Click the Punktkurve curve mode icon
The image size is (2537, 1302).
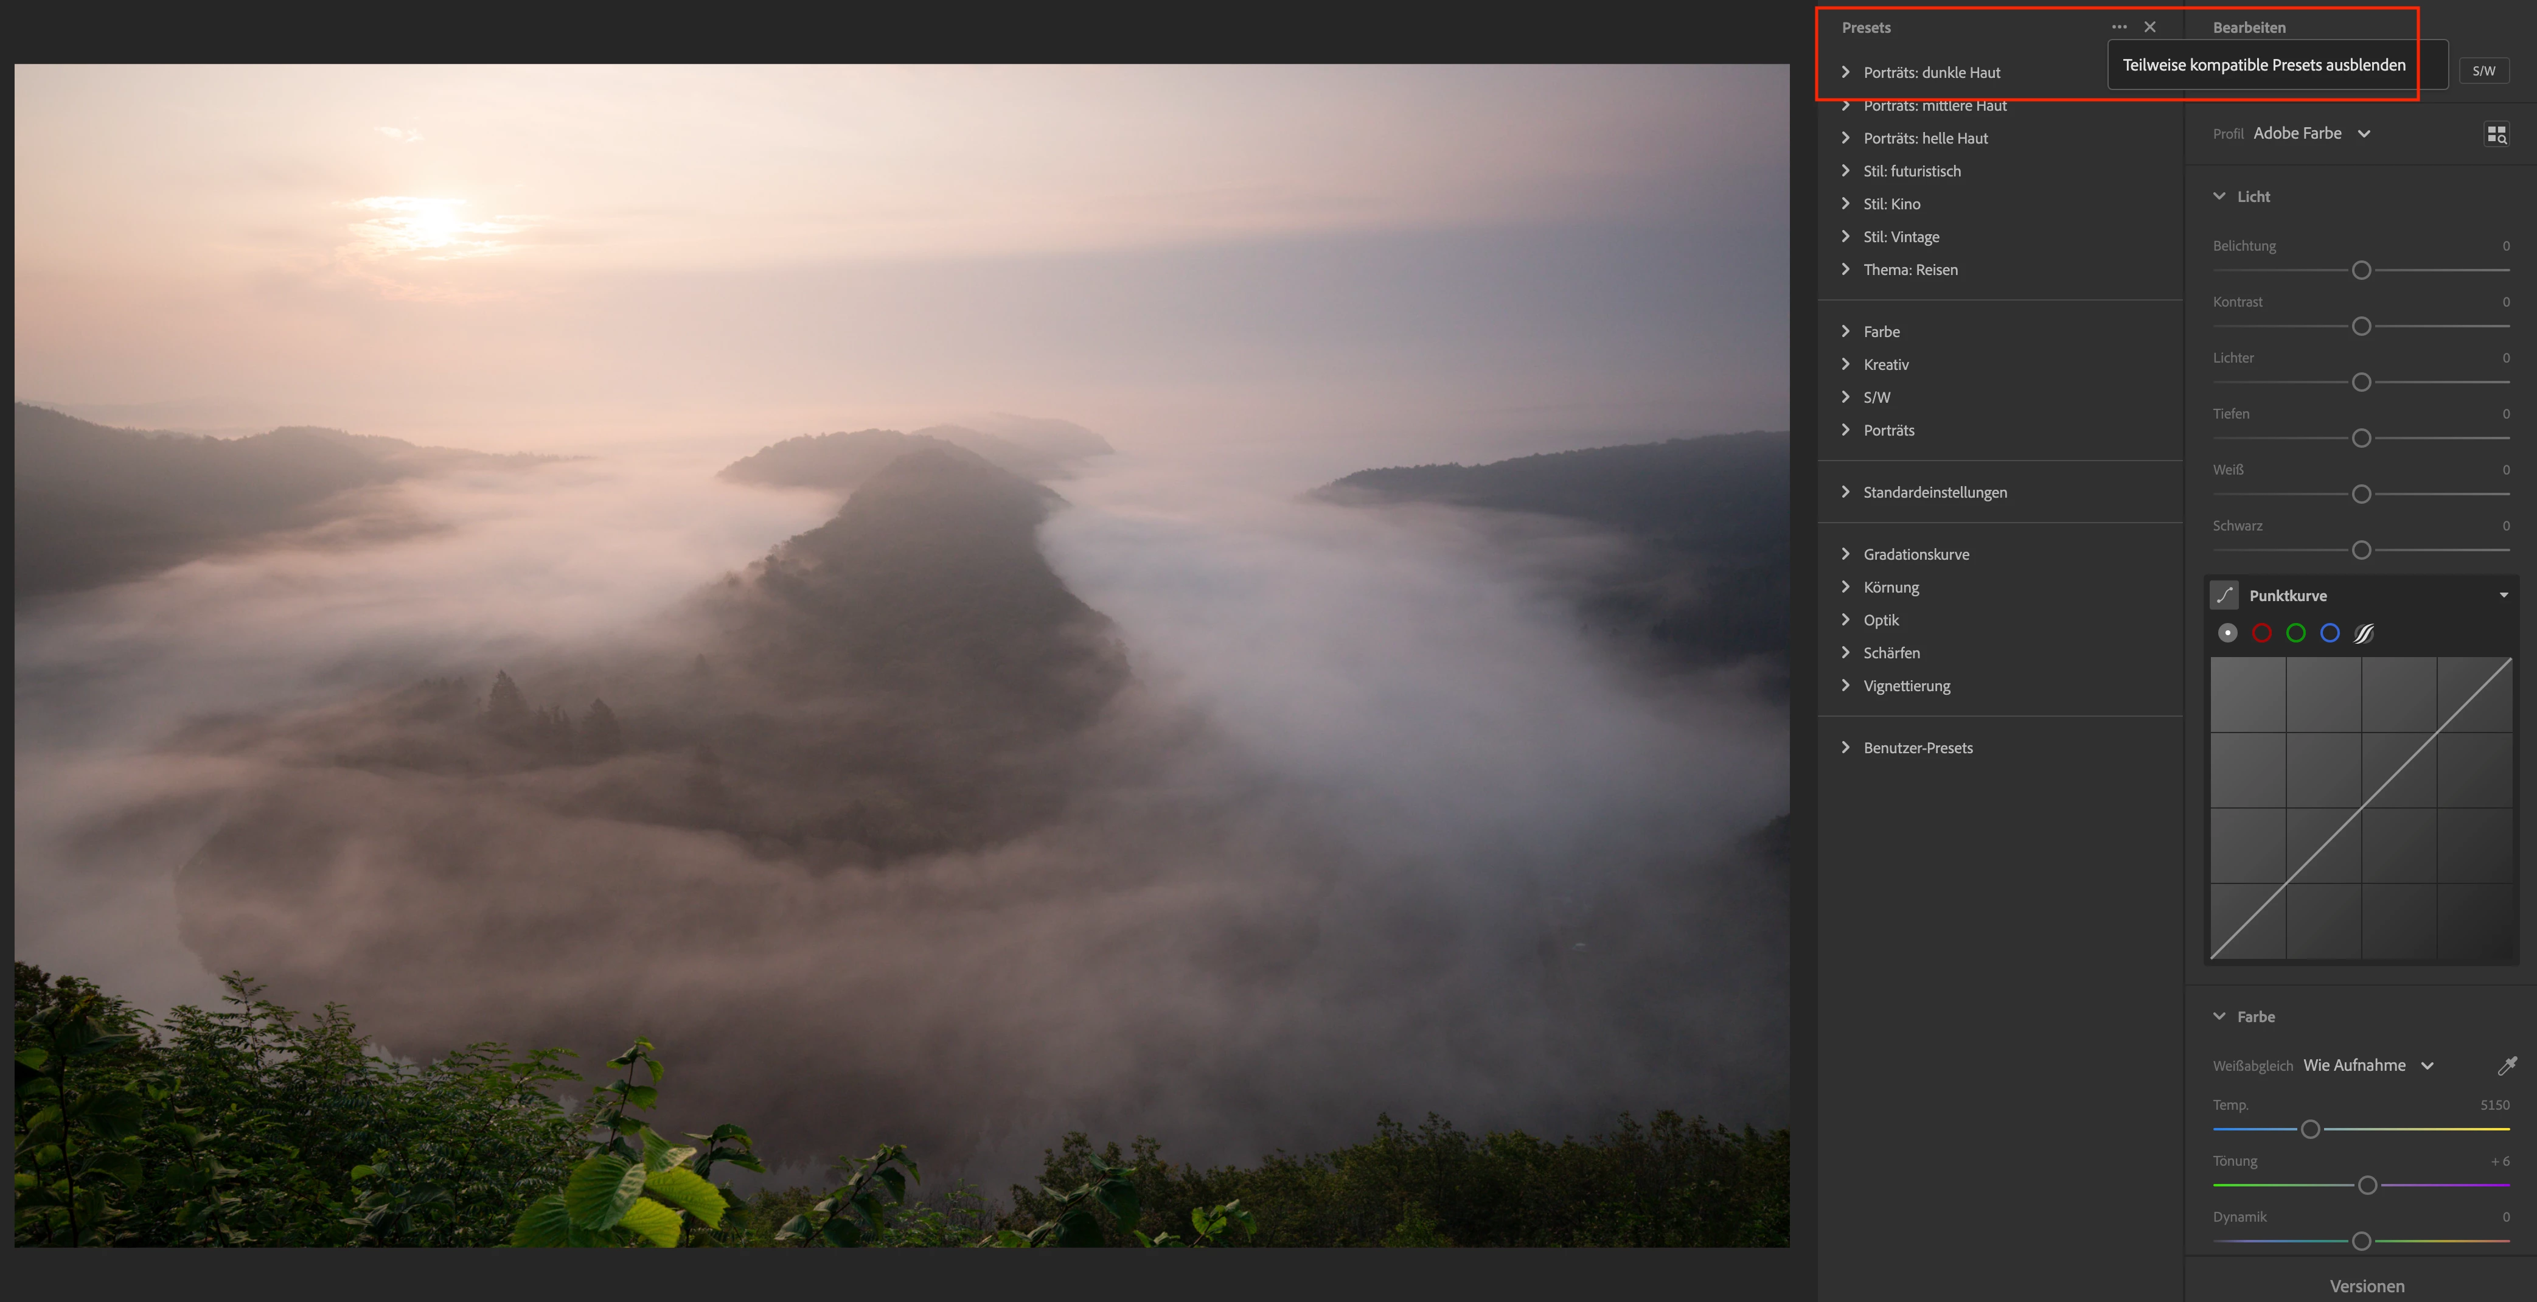click(2224, 595)
